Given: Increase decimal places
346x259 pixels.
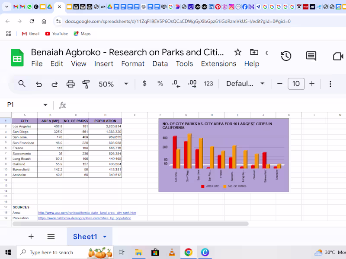Looking at the screenshot, I should 192,84.
